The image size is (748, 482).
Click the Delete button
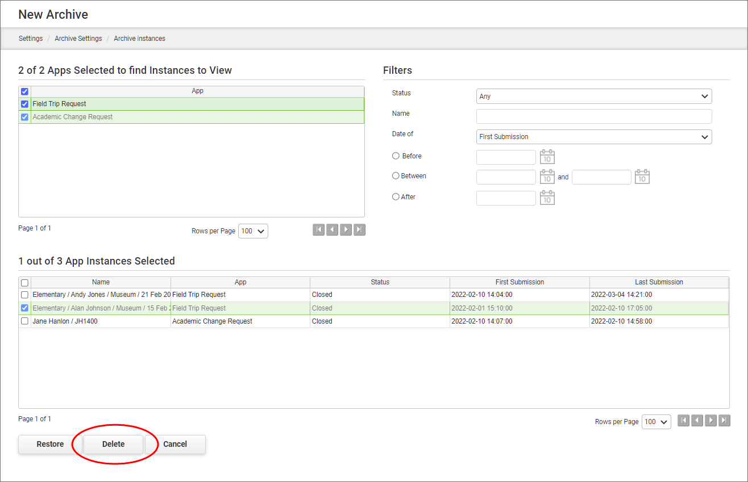coord(113,445)
